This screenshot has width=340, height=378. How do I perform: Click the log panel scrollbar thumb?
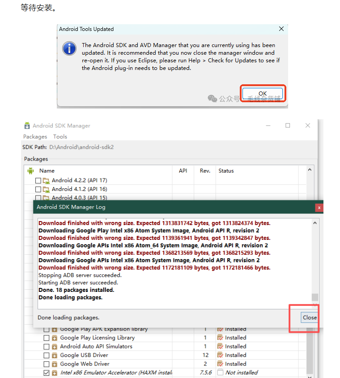[315, 297]
